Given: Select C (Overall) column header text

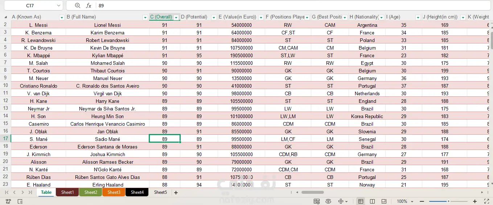Looking at the screenshot, I should pyautogui.click(x=161, y=17).
